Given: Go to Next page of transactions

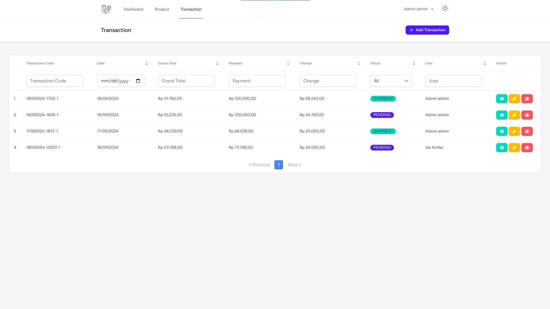Looking at the screenshot, I should [x=294, y=165].
